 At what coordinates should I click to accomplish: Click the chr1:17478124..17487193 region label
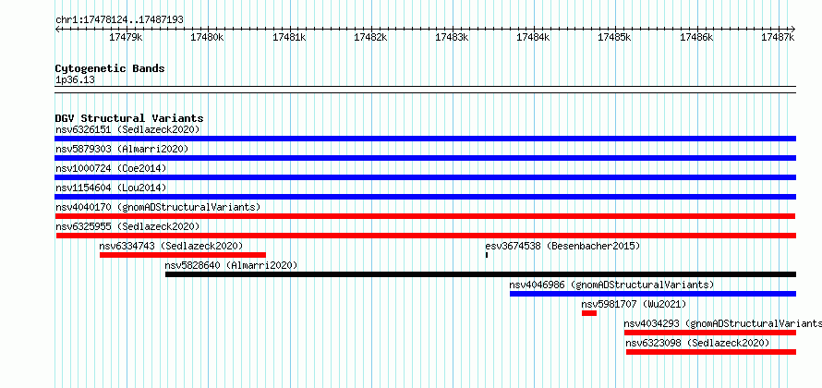119,19
